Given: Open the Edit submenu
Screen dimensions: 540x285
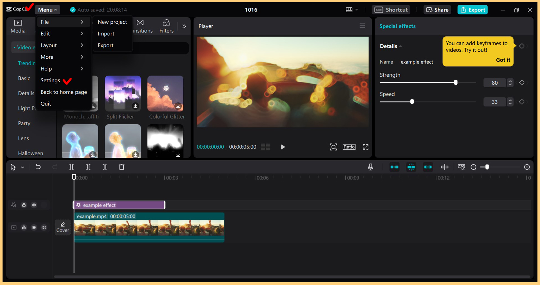Looking at the screenshot, I should [63, 34].
